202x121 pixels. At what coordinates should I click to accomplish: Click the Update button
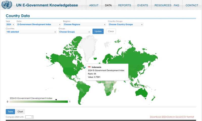click(x=98, y=31)
